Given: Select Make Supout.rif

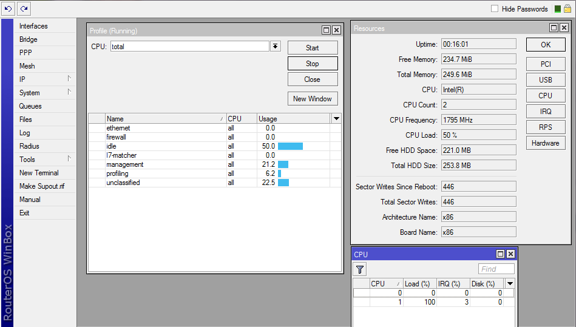Looking at the screenshot, I should pos(42,186).
